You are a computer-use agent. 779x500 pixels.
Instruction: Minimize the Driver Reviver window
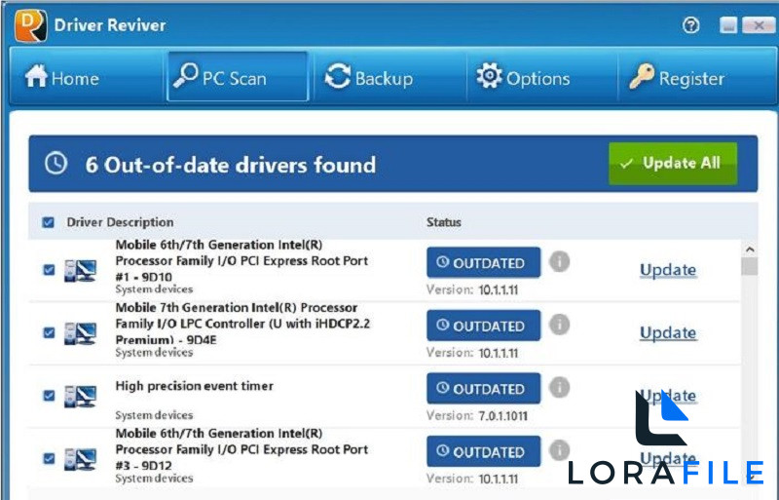click(728, 25)
